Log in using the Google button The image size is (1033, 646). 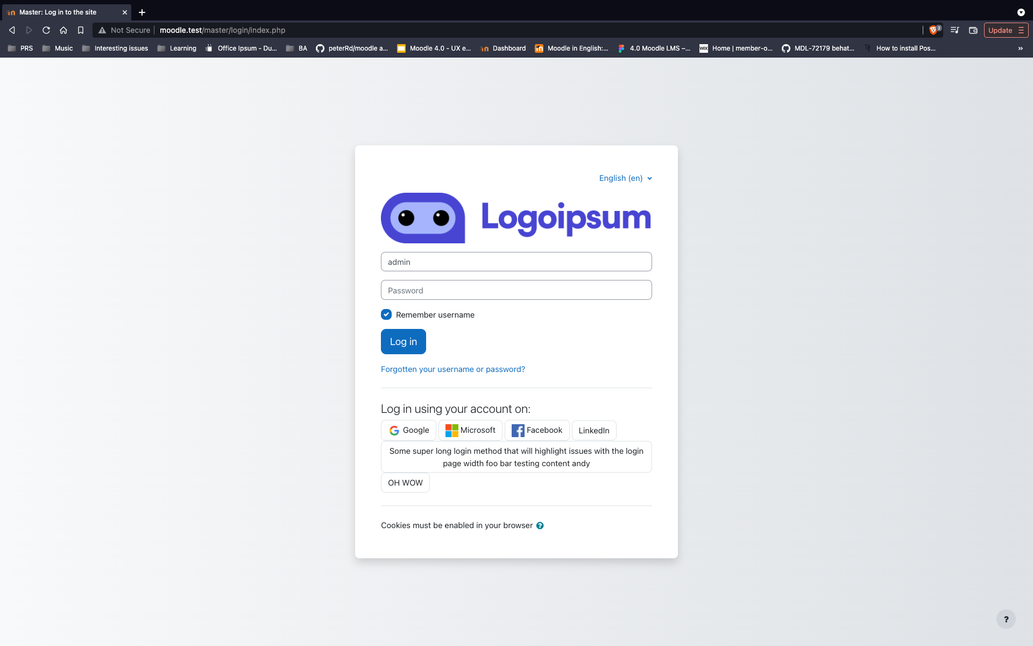(408, 430)
